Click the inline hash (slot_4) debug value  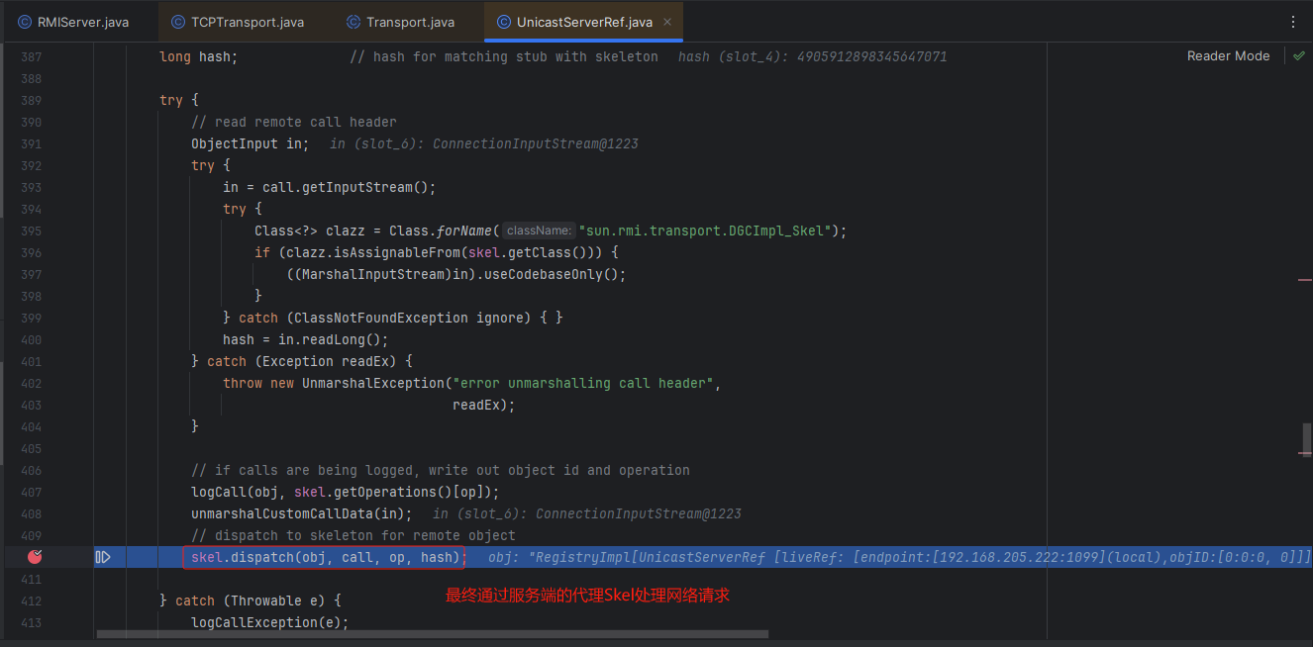(x=812, y=56)
